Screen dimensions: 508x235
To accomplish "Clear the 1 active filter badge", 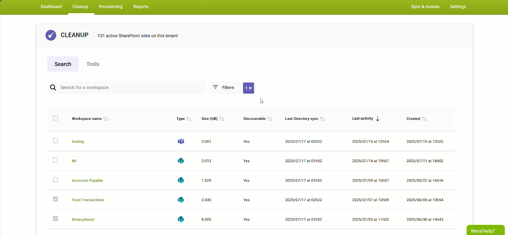I will click(x=248, y=88).
